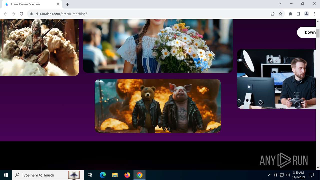Click the taskbar search box

[x=48, y=175]
